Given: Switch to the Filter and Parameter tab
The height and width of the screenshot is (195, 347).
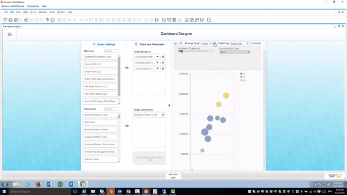Looking at the screenshot, I should [x=149, y=44].
